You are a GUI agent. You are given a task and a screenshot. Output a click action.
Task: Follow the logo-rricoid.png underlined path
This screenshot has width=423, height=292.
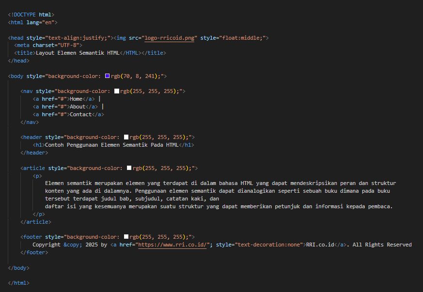click(x=170, y=38)
